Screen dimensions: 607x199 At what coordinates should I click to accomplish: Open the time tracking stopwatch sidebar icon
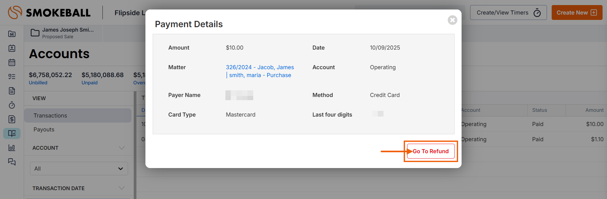click(x=12, y=105)
